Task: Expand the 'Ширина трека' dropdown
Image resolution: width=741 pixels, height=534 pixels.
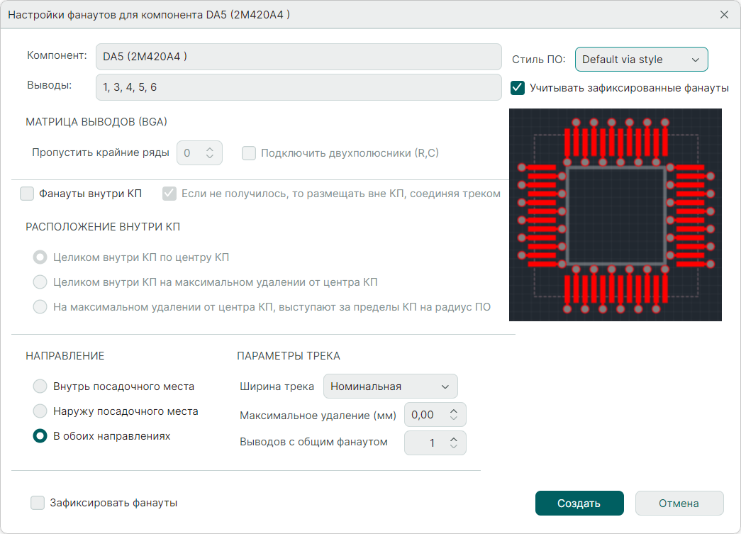Action: (390, 386)
